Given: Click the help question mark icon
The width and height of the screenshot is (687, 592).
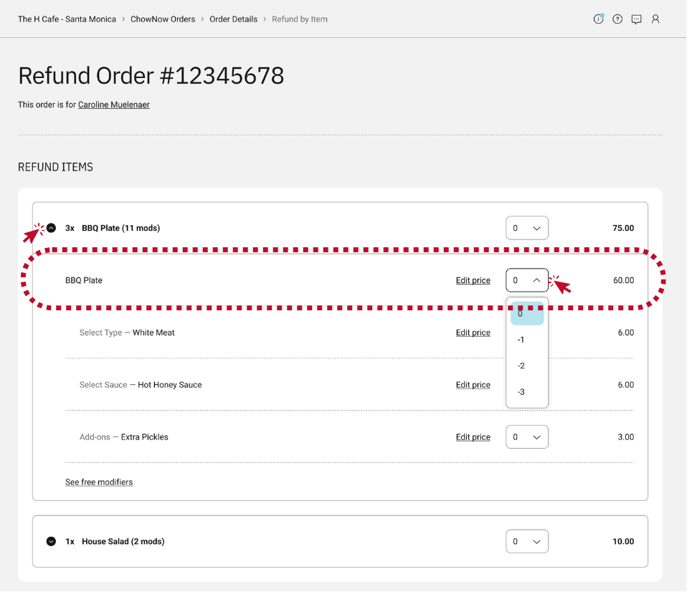Looking at the screenshot, I should tap(617, 19).
